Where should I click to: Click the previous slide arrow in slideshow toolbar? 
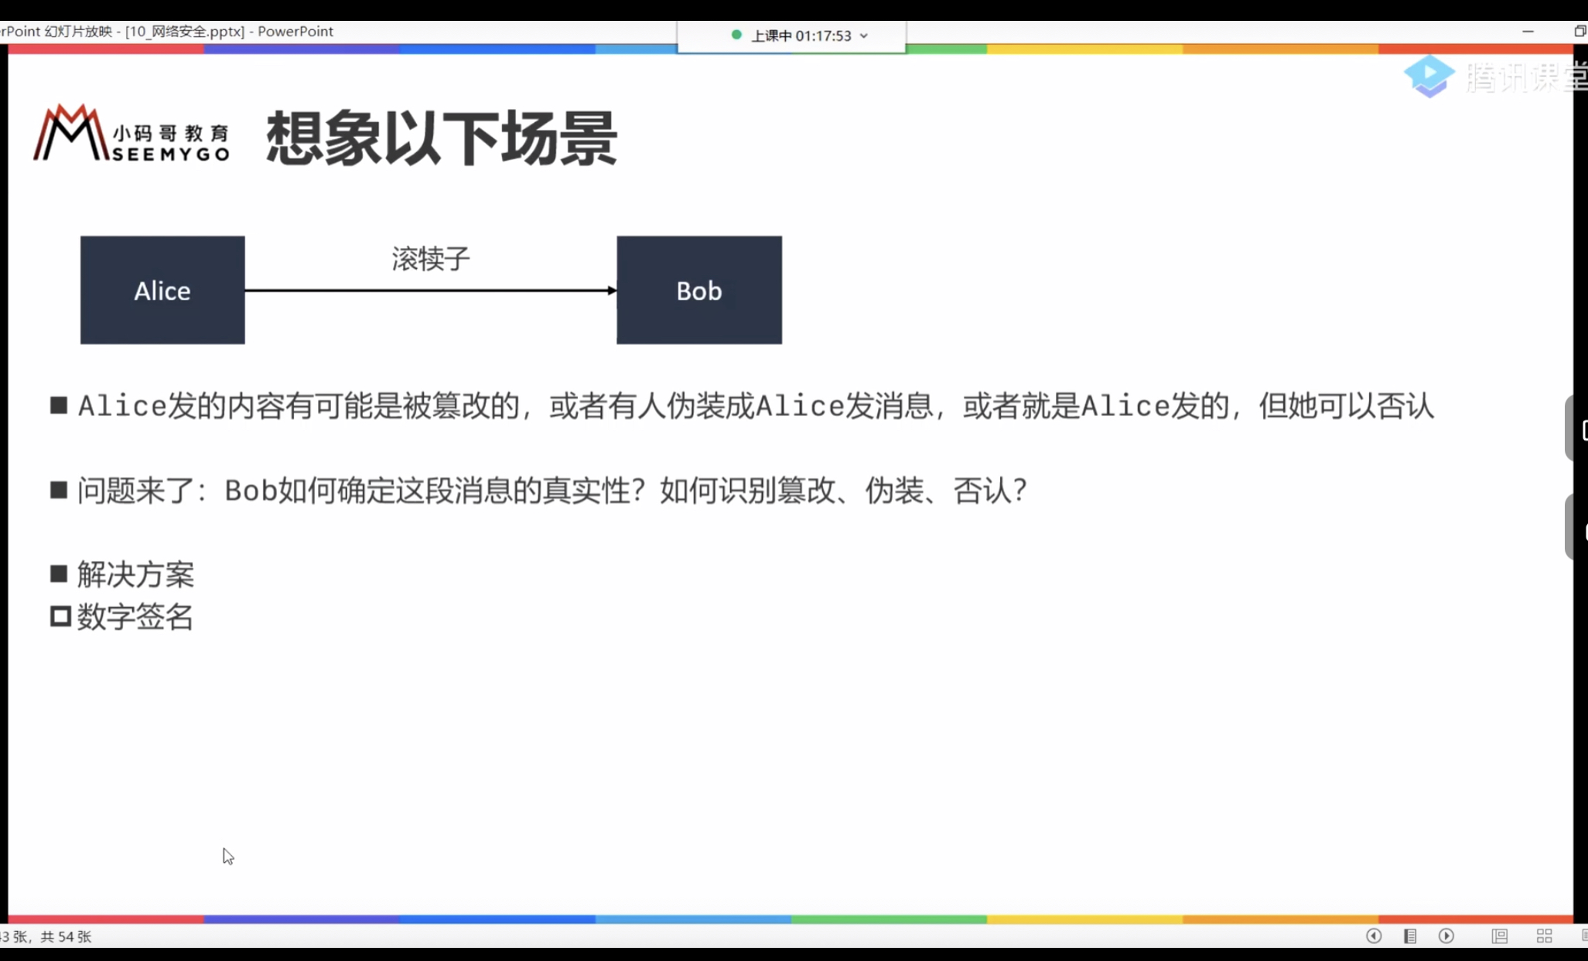point(1375,935)
